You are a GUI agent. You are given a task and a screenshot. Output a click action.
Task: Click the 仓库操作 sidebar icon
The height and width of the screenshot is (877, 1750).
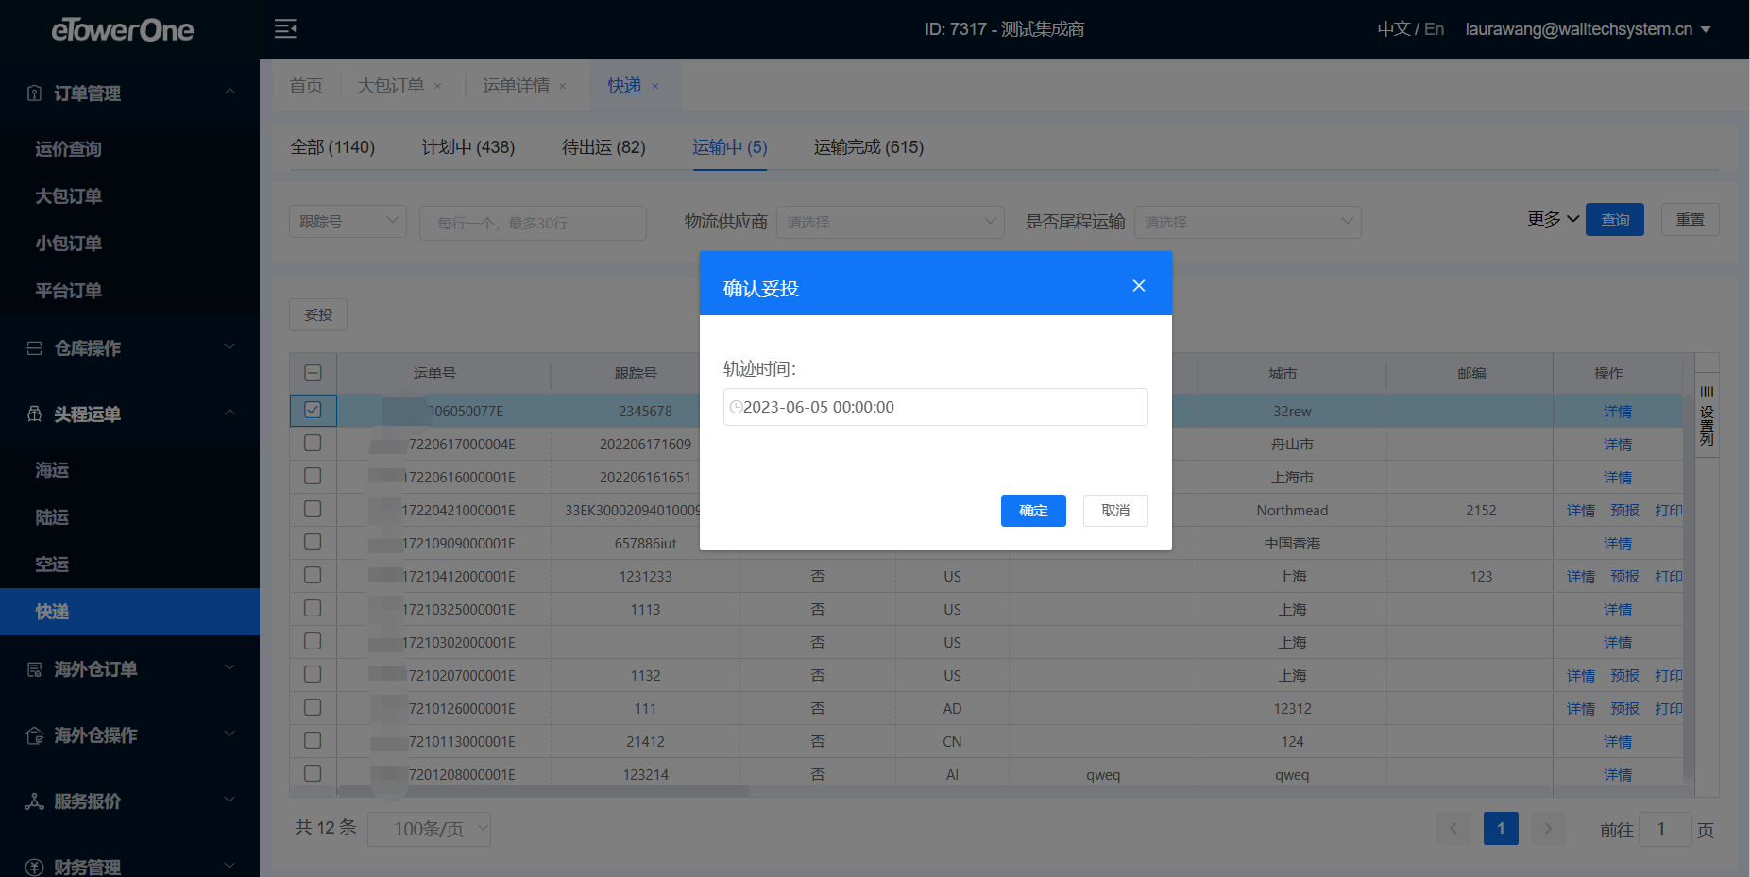pyautogui.click(x=35, y=348)
